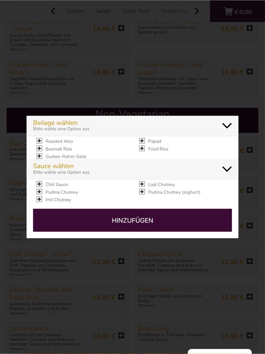This screenshot has width=265, height=354.
Task: Tick the Fried Rice side option
Action: coord(142,149)
